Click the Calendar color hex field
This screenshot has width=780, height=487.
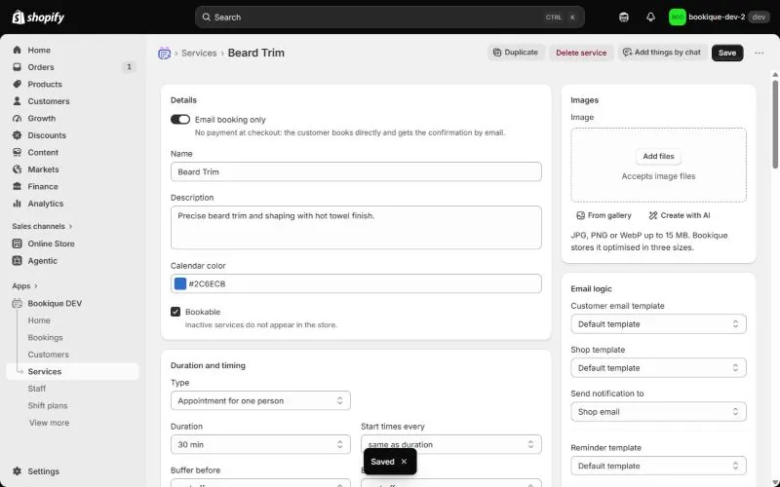[356, 283]
